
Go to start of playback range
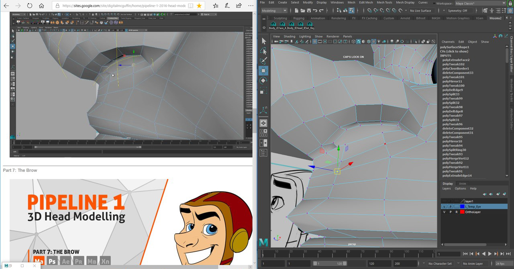[465, 254]
